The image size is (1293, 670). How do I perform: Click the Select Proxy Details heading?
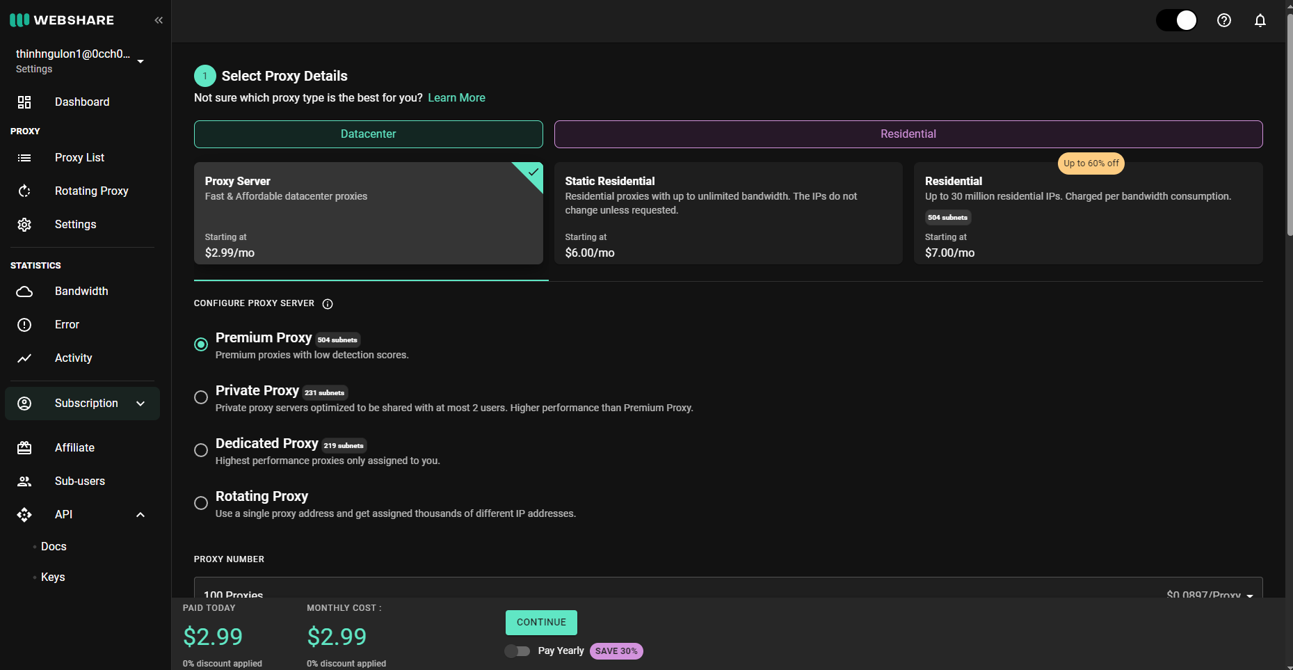tap(284, 77)
